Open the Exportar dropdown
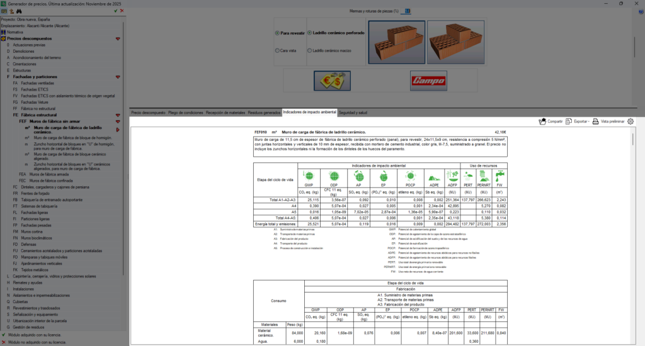The width and height of the screenshot is (645, 346). pos(578,121)
